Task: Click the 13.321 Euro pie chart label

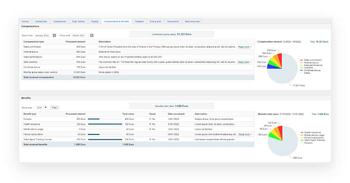Action: 299,85
